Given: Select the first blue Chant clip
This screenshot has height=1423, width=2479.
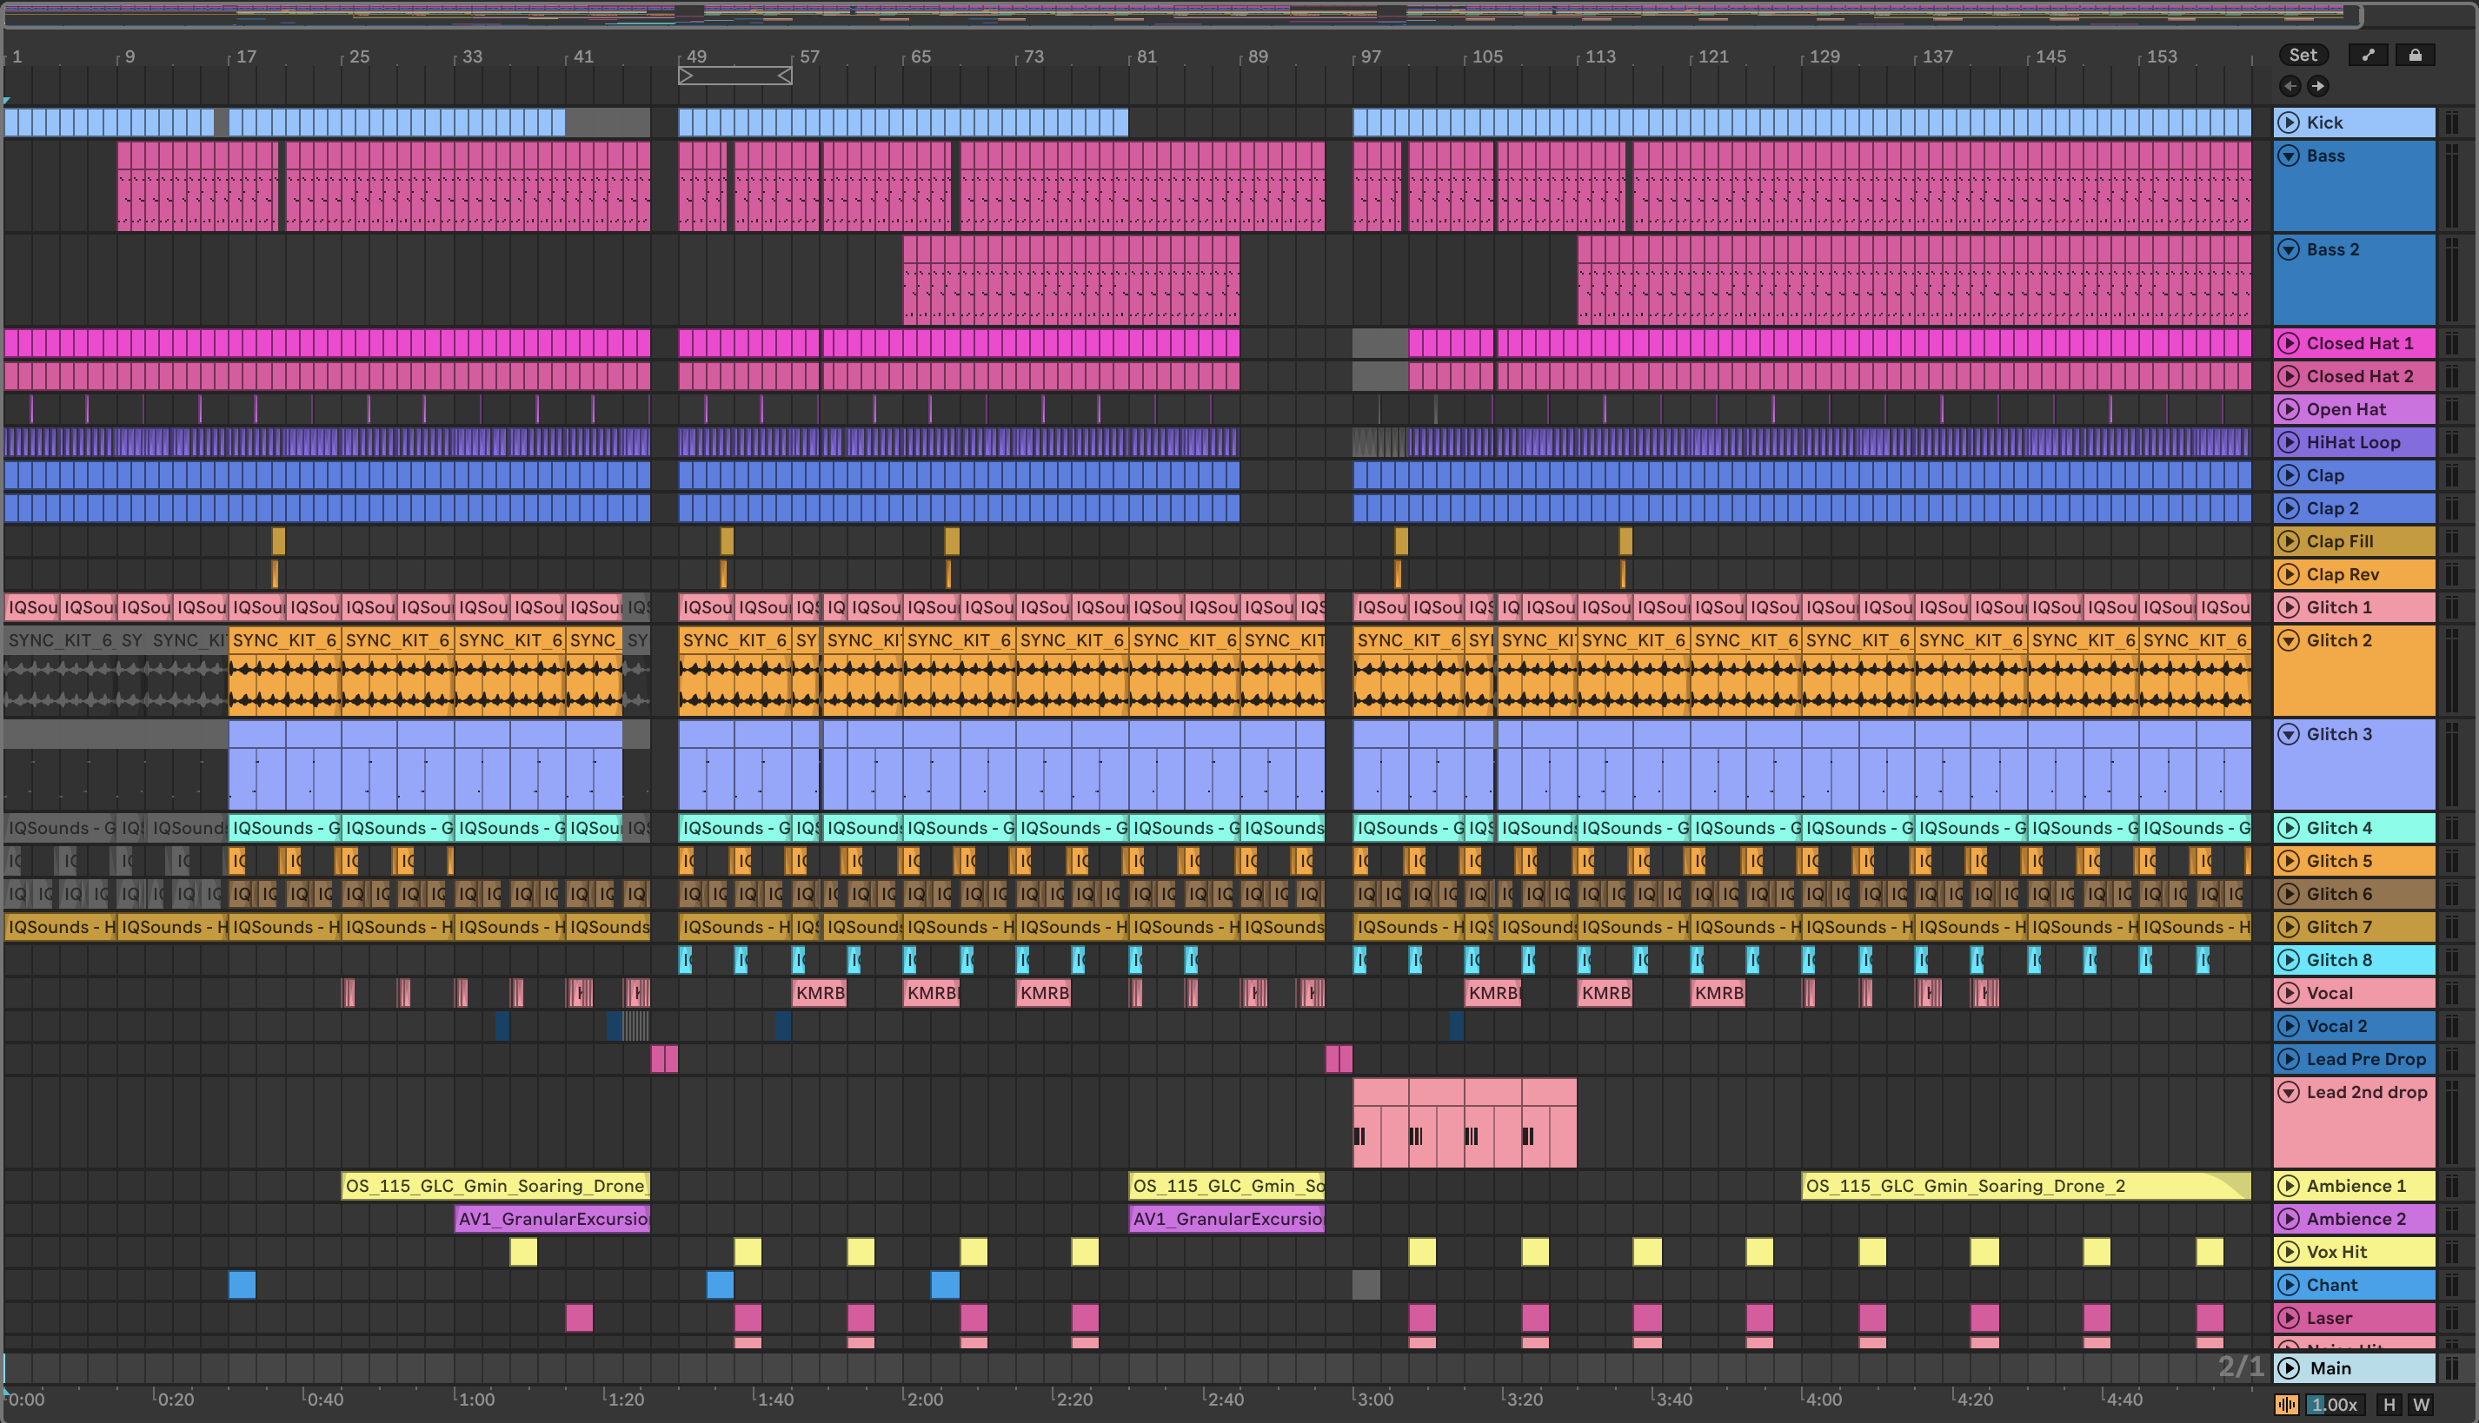Looking at the screenshot, I should pyautogui.click(x=242, y=1285).
